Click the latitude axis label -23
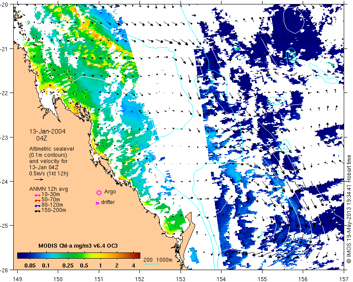 point(4,137)
